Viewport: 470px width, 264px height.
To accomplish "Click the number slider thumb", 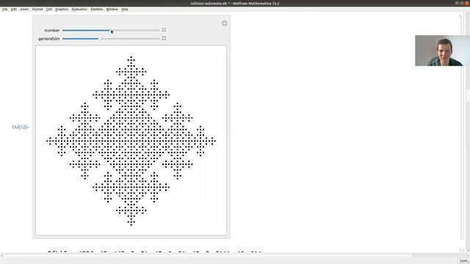I will pyautogui.click(x=110, y=30).
